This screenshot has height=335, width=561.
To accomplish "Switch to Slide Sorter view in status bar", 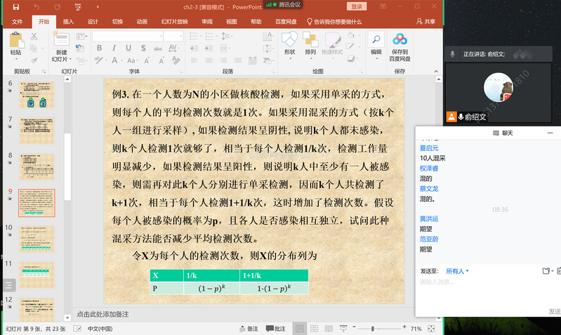I will pyautogui.click(x=315, y=329).
